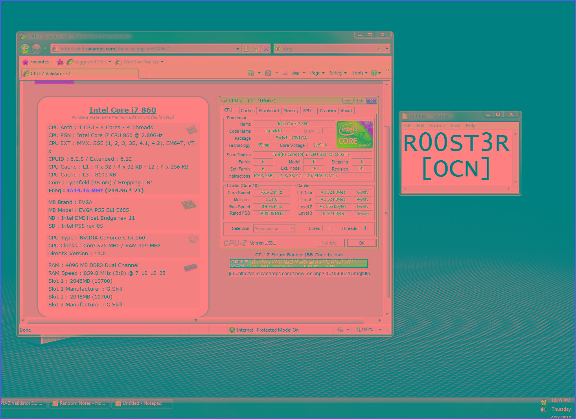Image resolution: width=576 pixels, height=419 pixels.
Task: Switch to the Caches tab in CPU-Z
Action: tap(248, 111)
